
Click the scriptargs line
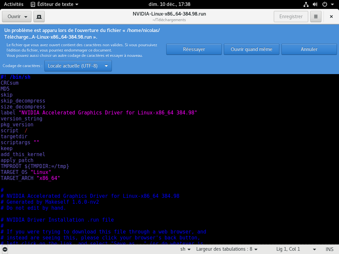(x=20, y=143)
